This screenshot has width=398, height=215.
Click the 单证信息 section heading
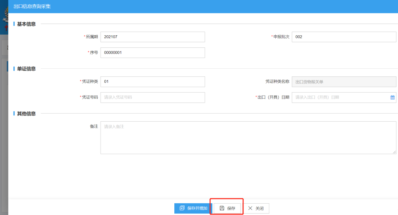[26, 69]
